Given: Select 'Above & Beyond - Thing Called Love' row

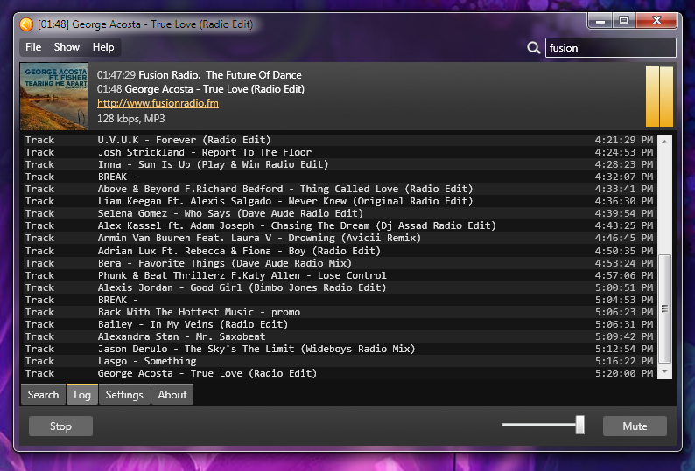Looking at the screenshot, I should click(x=340, y=189).
